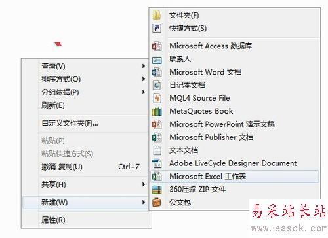Click the briefcase icon for 公文包
The height and width of the screenshot is (238, 328).
[157, 203]
